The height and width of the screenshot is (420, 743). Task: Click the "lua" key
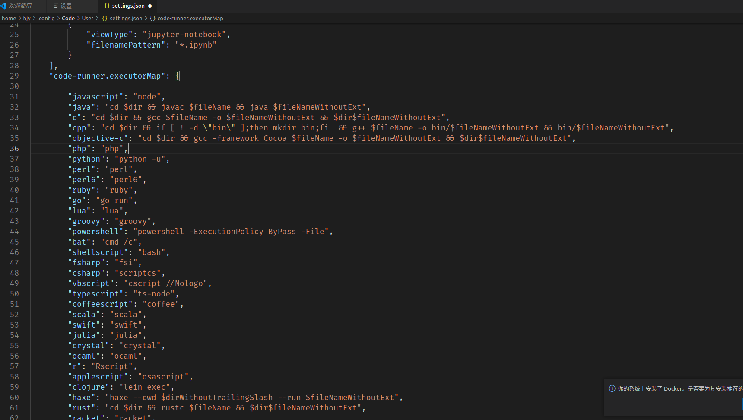click(x=79, y=211)
